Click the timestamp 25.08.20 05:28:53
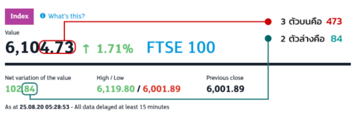This screenshot has width=364, height=121. coord(45,107)
